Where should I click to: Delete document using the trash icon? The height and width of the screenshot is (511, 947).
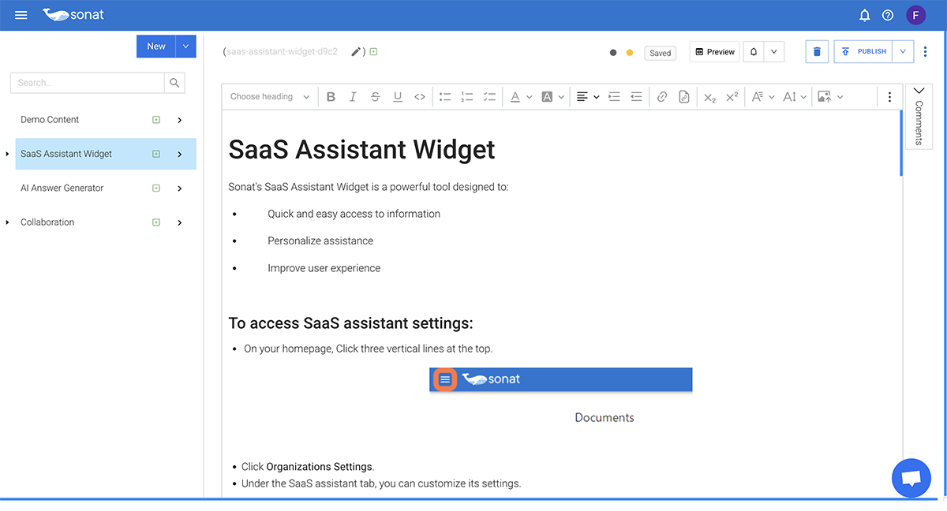[817, 52]
